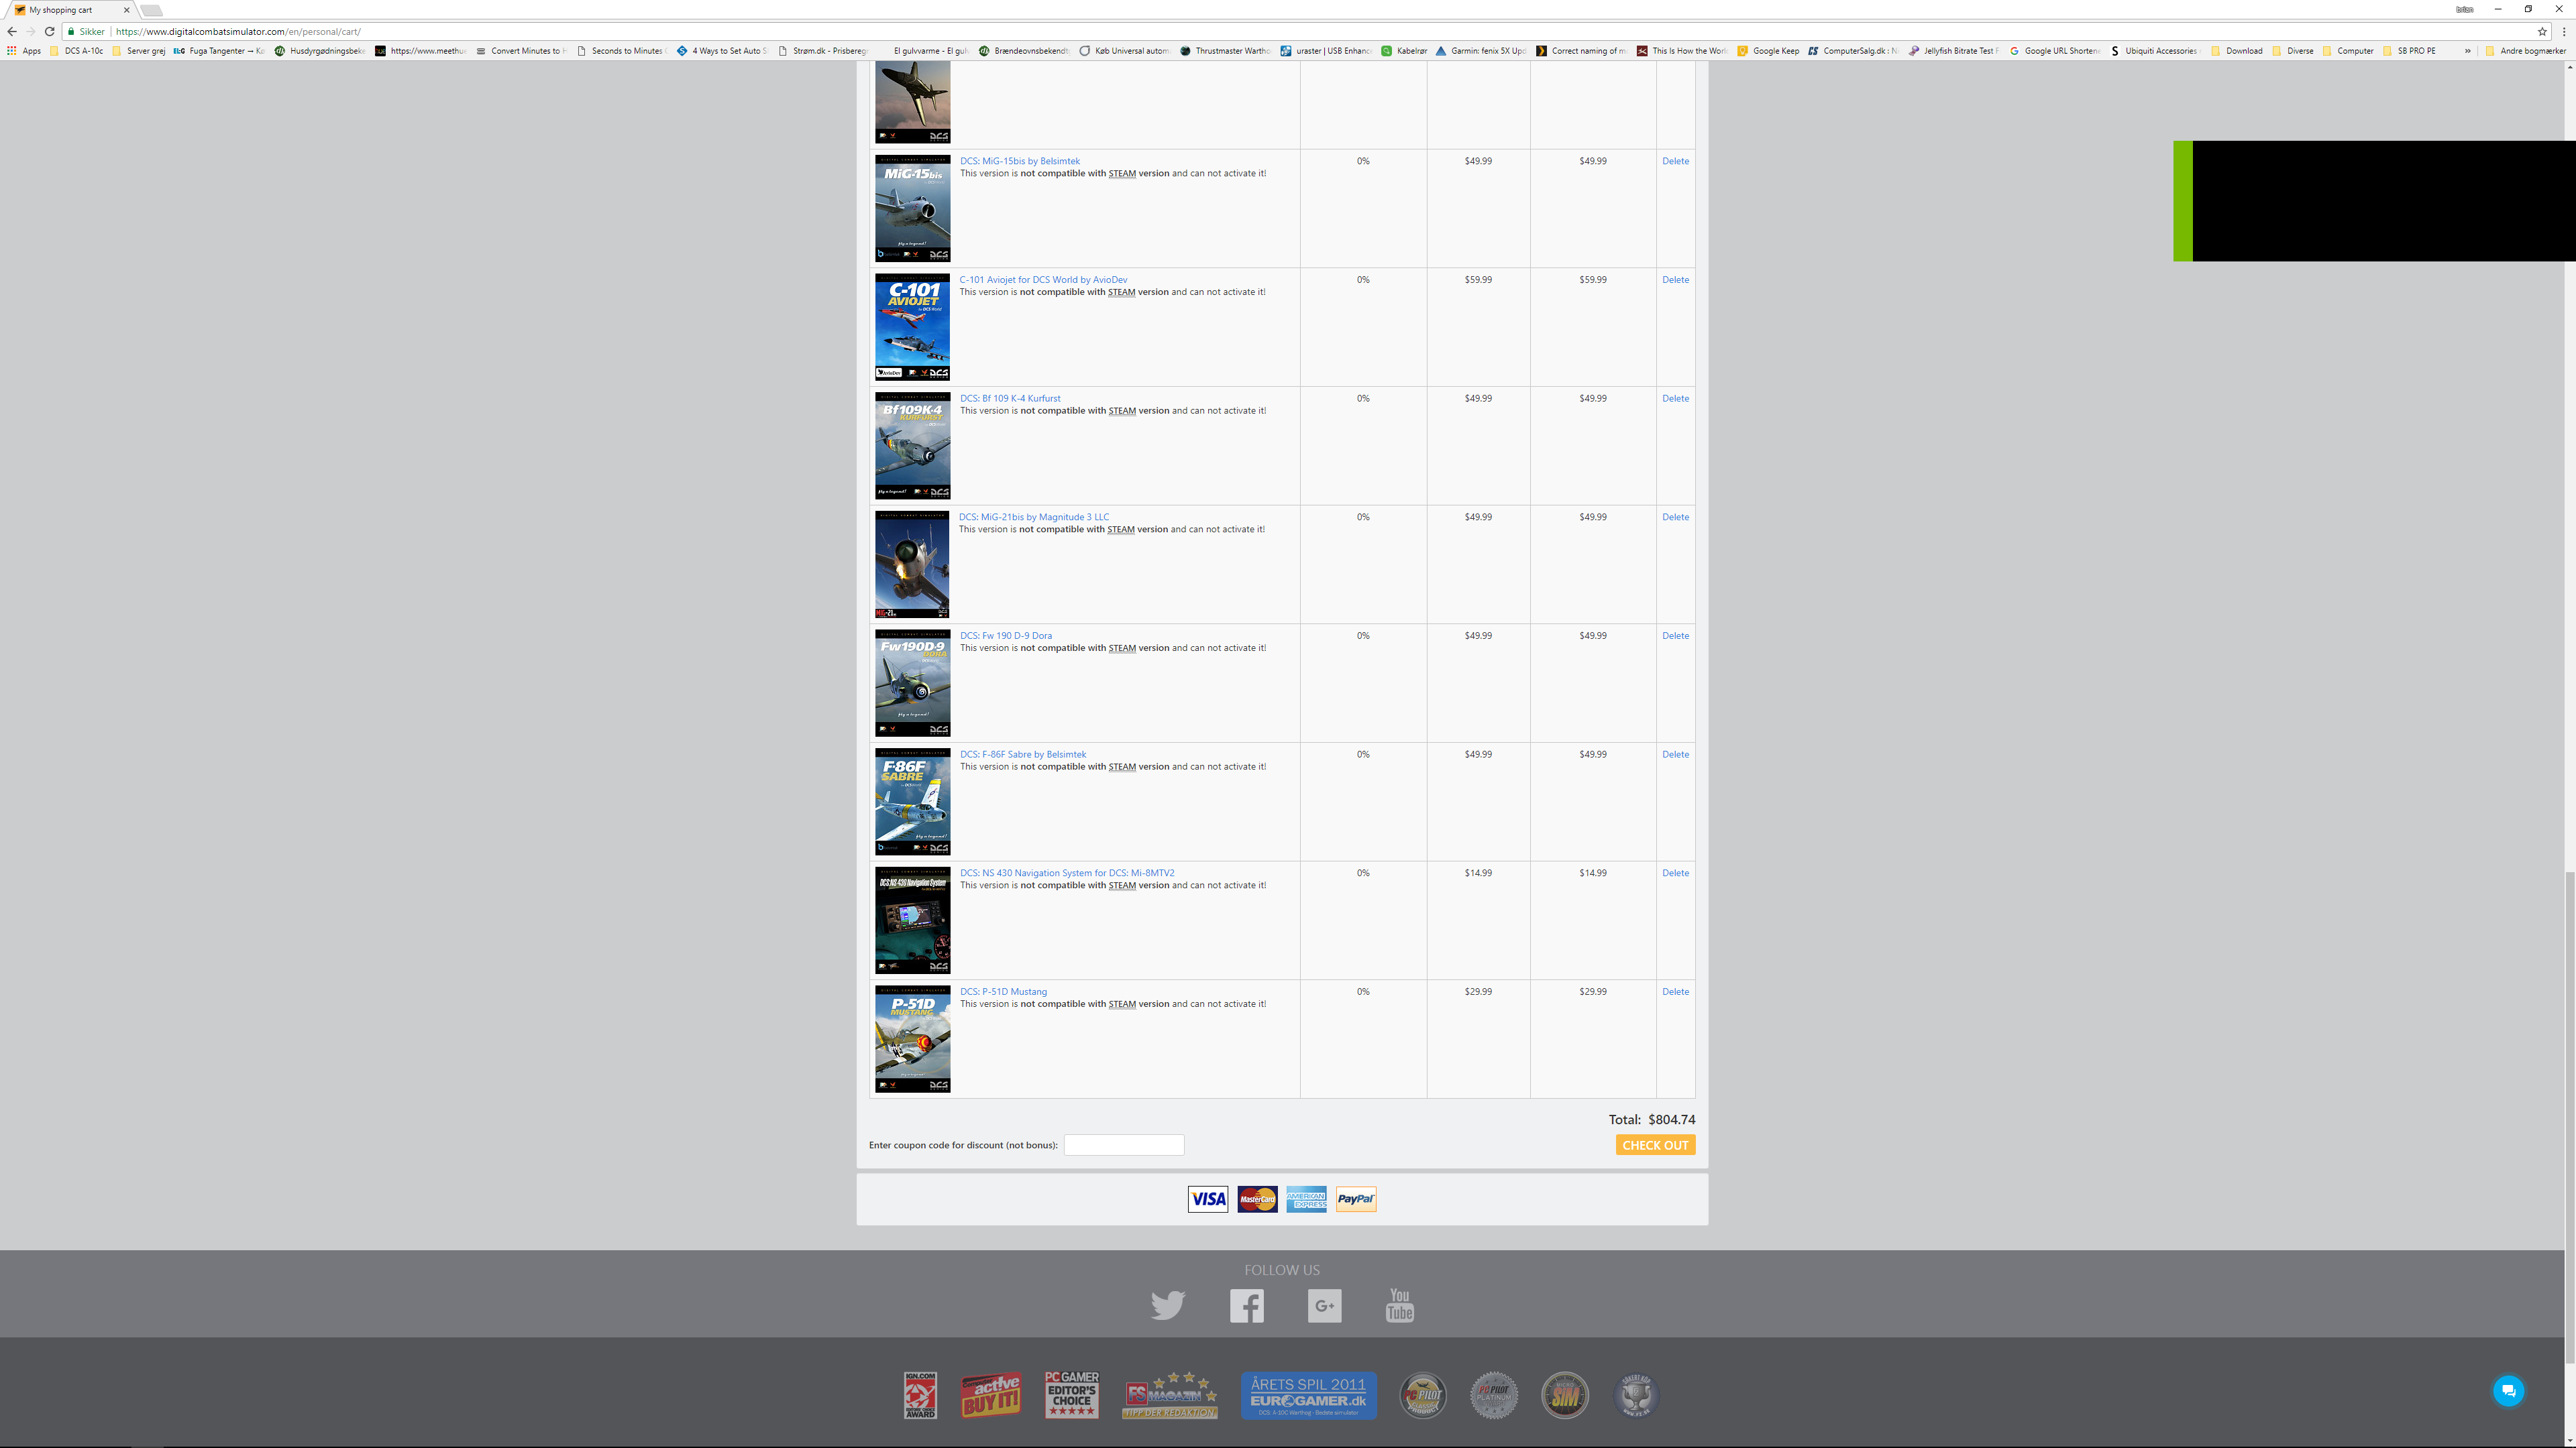2576x1448 pixels.
Task: Open DCS: MiG-21bis by Magnitude 3 link
Action: (1034, 518)
